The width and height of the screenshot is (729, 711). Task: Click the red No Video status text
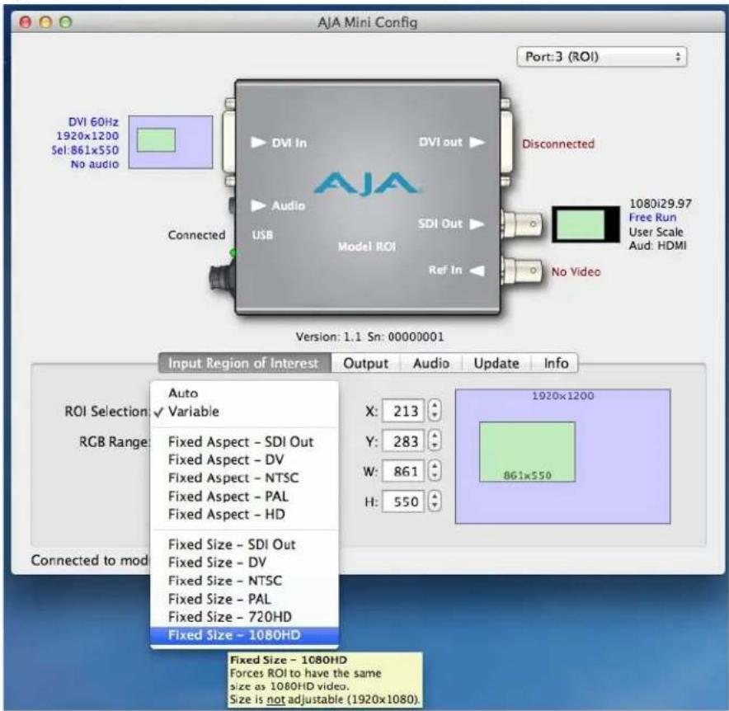click(576, 271)
